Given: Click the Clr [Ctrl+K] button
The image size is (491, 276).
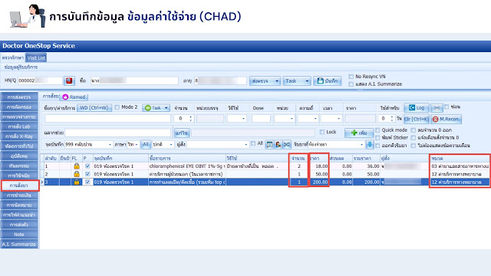Looking at the screenshot, I should (x=416, y=119).
